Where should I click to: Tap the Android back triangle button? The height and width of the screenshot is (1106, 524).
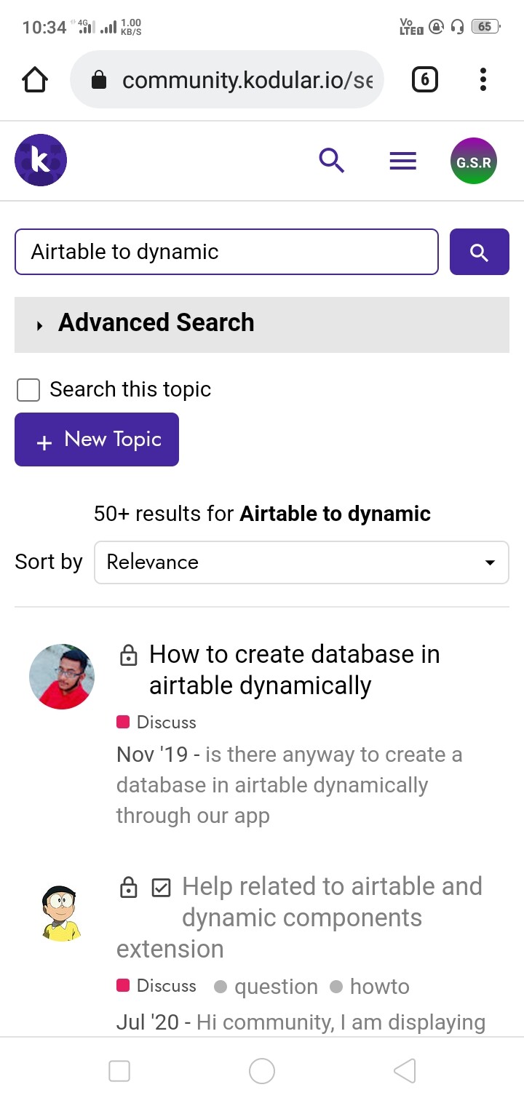(x=405, y=1071)
